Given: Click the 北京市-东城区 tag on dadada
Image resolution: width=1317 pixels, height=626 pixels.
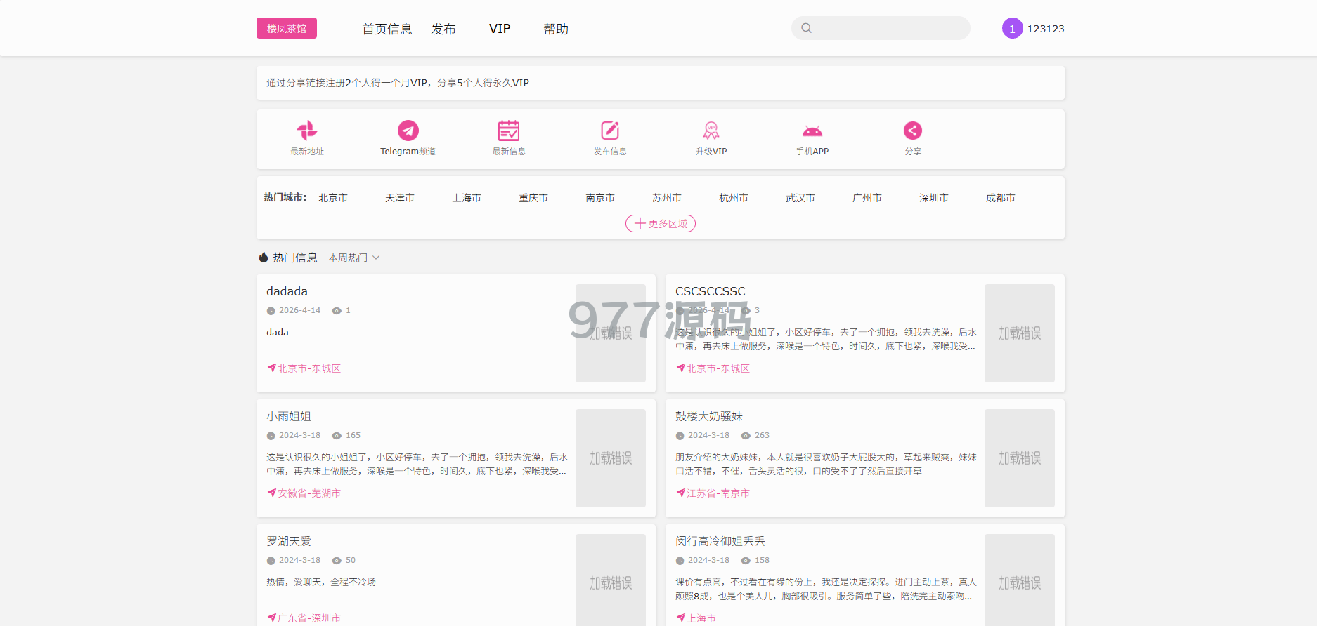Looking at the screenshot, I should pos(304,368).
